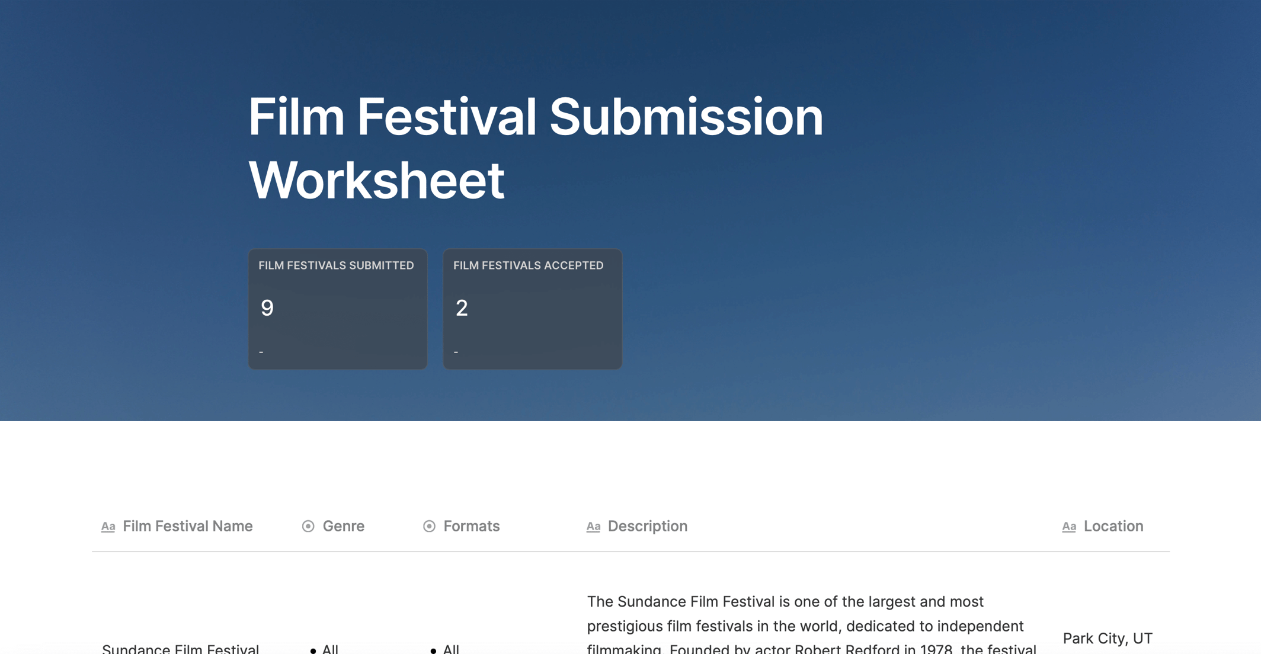Click the Formats select-type icon
This screenshot has width=1261, height=654.
point(429,526)
